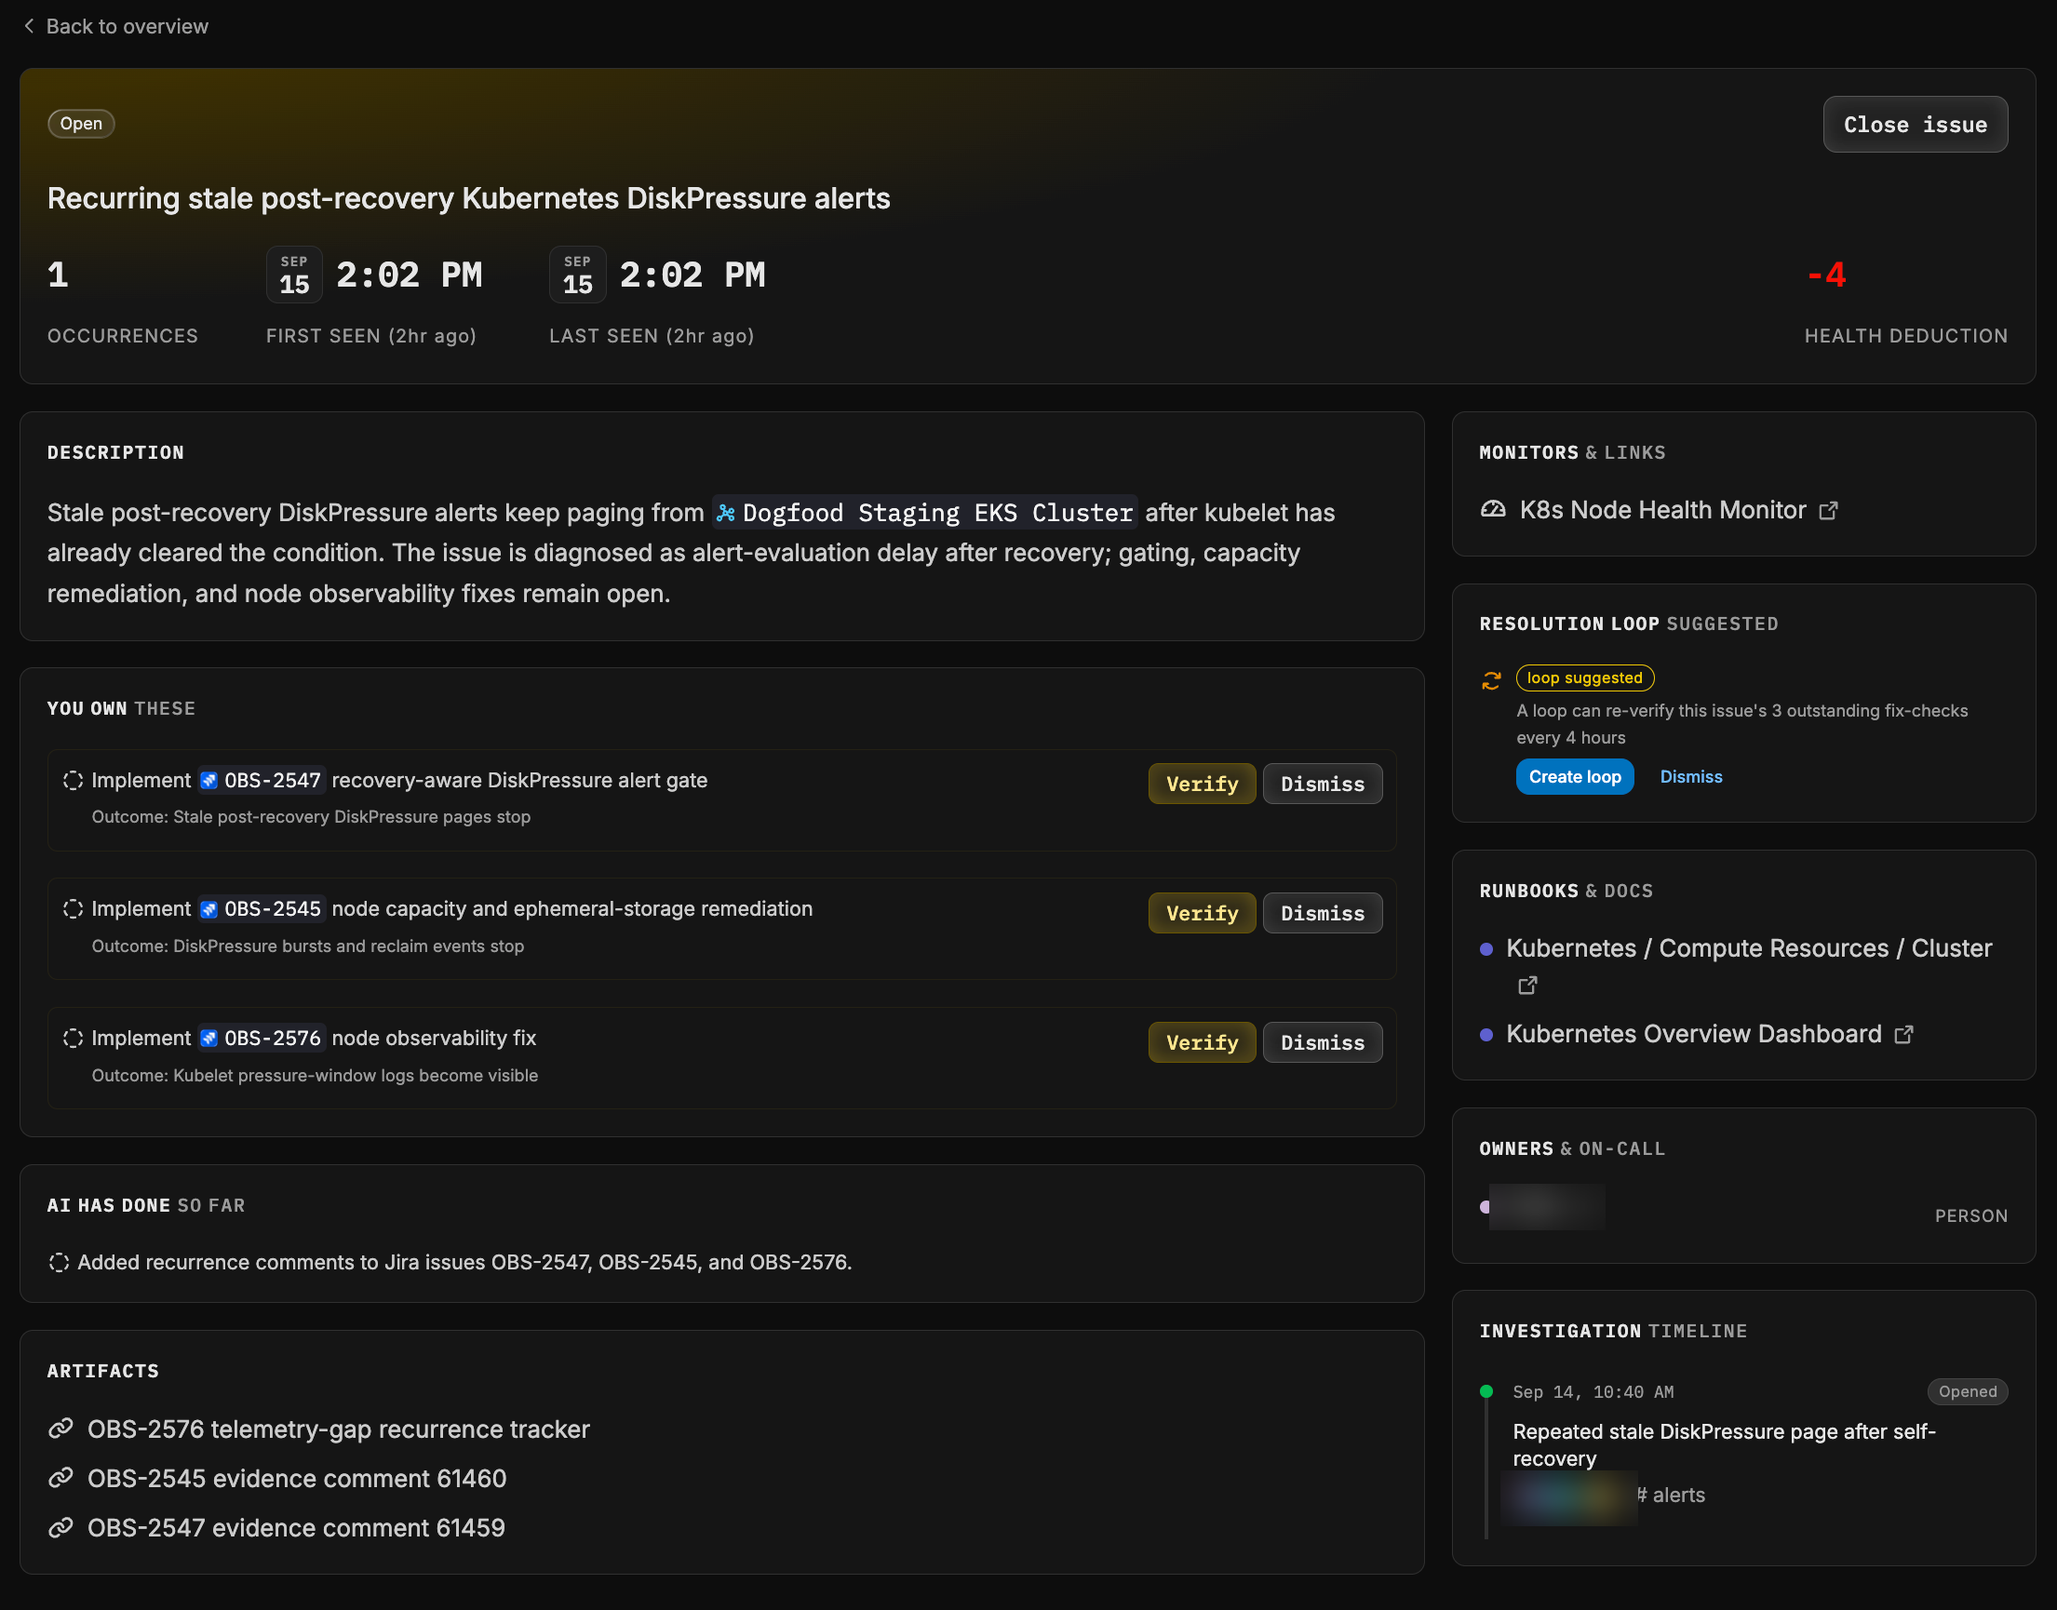Click 'Outcome: Kubelet pressure-window logs become visible'
Image resolution: width=2057 pixels, height=1610 pixels.
point(314,1076)
